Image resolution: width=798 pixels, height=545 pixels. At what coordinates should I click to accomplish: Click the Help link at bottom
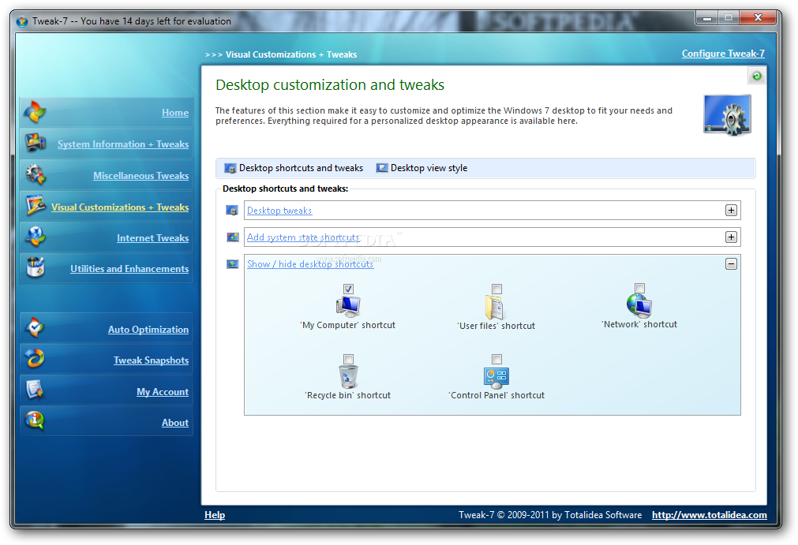pyautogui.click(x=215, y=515)
